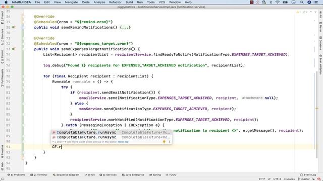Open the Notification Center icon

click(316, 2)
